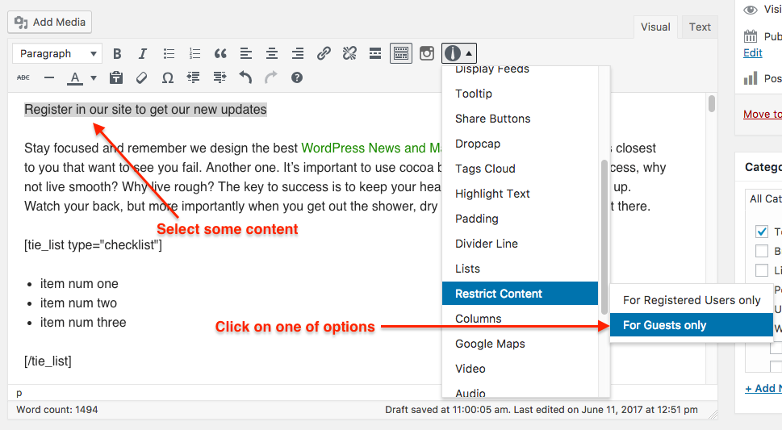Viewport: 782px width, 430px height.
Task: Insert a horizontal line
Action: point(49,77)
